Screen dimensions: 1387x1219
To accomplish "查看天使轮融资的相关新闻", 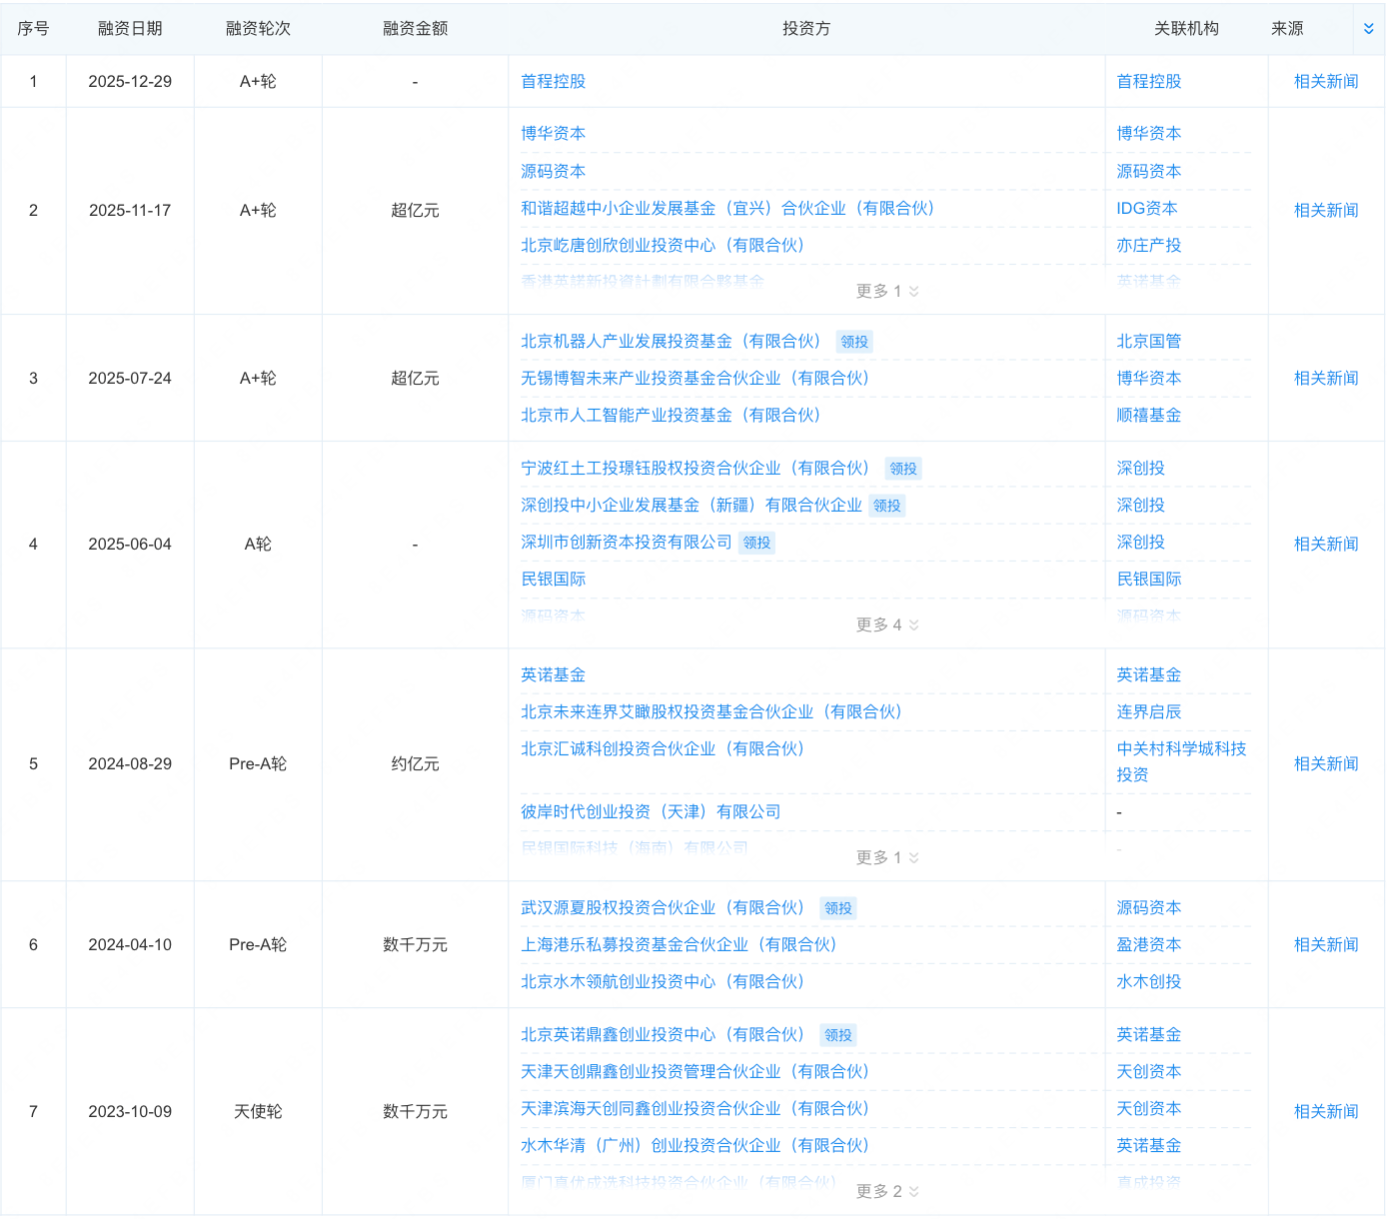I will (x=1325, y=1110).
